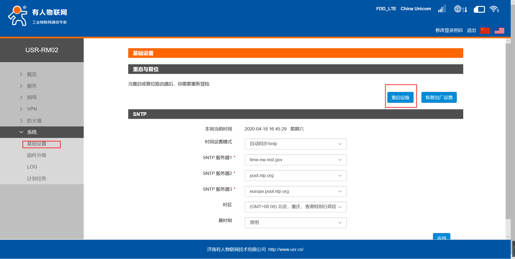Image resolution: width=515 pixels, height=259 pixels.
Task: Open the 固件升级 menu item
Action: click(x=37, y=155)
